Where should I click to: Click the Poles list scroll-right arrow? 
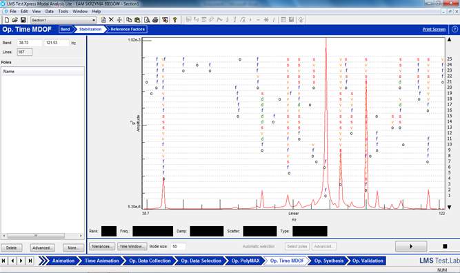coord(81,236)
